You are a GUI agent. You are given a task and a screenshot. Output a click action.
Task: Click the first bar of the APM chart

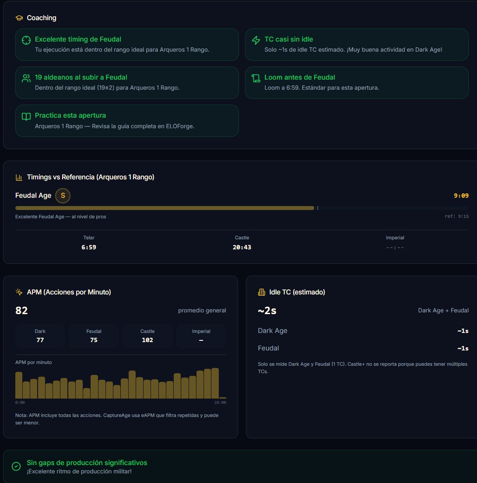tap(19, 385)
